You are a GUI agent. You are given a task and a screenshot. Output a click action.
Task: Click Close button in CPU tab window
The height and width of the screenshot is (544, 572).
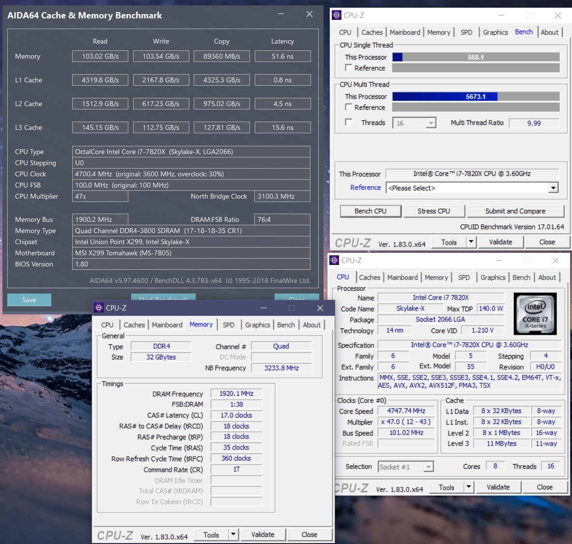click(x=545, y=487)
